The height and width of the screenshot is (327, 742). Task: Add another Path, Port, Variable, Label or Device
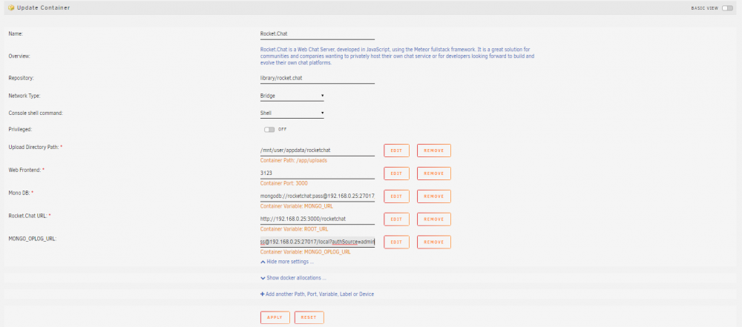317,294
